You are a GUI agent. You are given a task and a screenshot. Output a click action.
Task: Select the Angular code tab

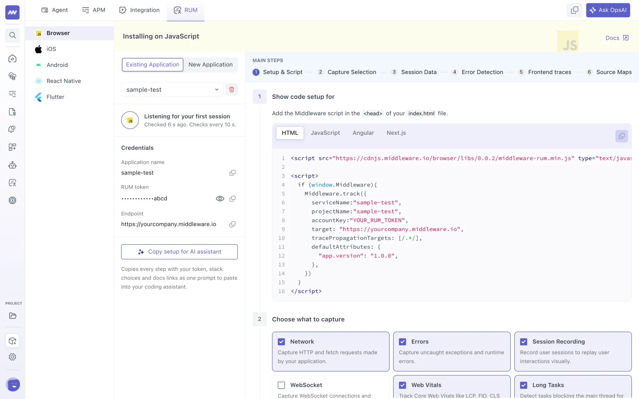(x=363, y=133)
